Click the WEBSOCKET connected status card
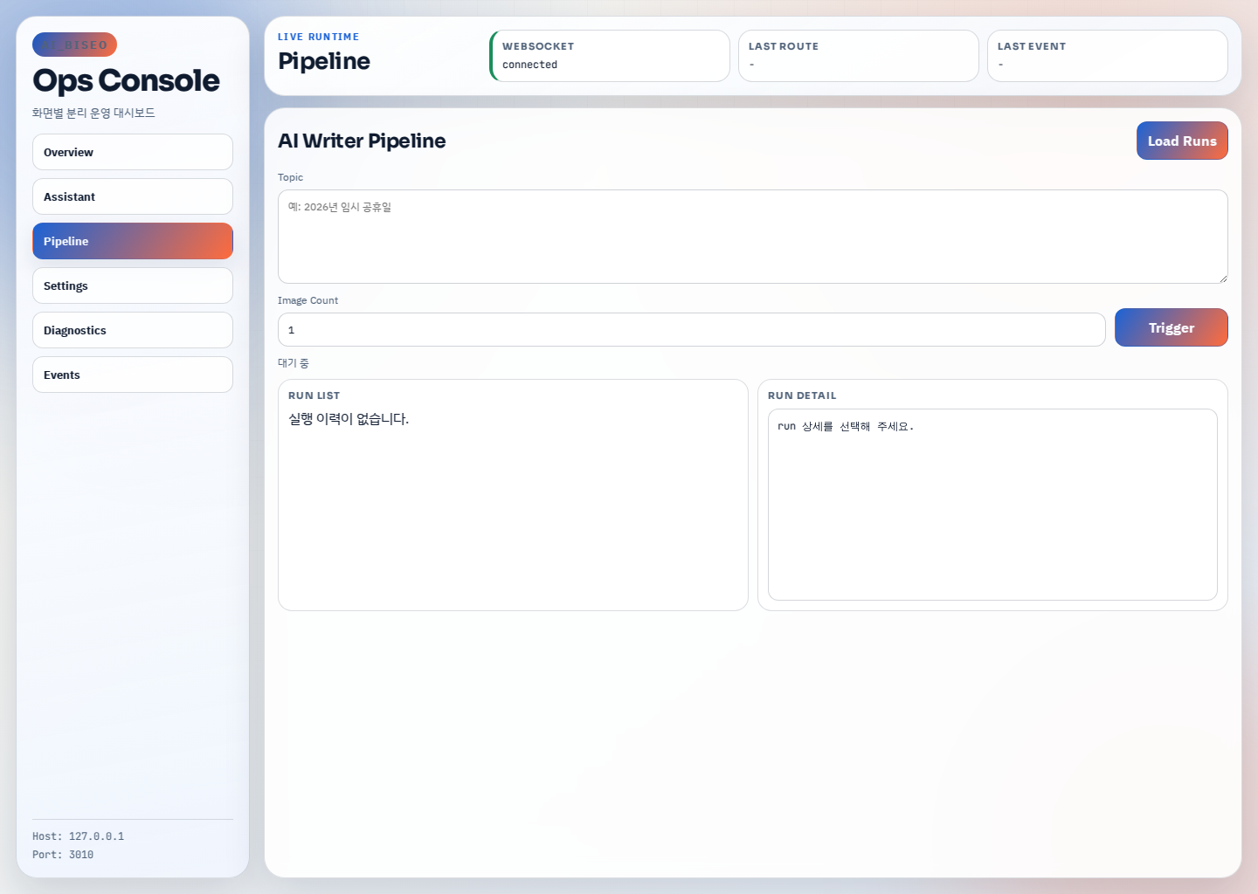 [x=609, y=55]
